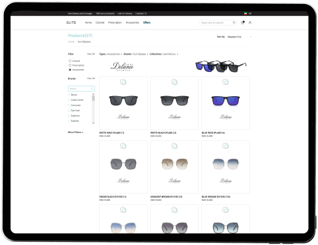Viewport: 318px width, 245px height.
Task: Click the ELITE logo
Action: (x=71, y=22)
